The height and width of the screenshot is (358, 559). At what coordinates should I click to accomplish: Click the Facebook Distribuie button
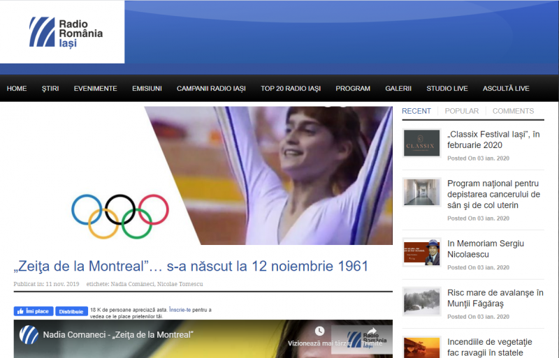click(x=71, y=311)
